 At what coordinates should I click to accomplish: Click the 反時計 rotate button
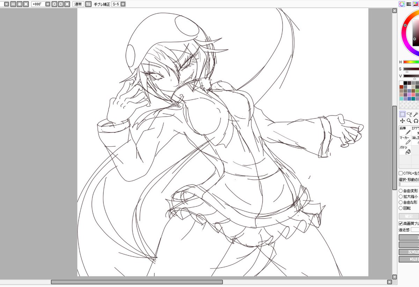[409, 252]
